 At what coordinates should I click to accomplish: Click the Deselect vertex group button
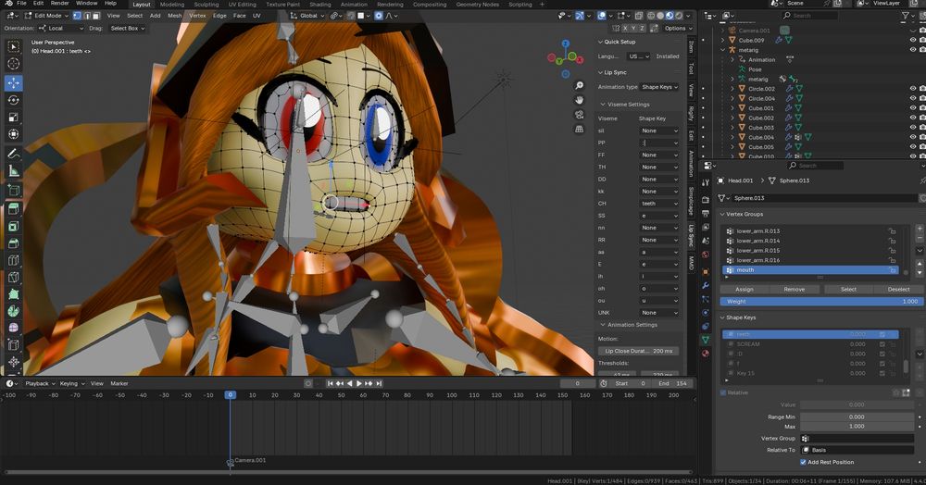tap(898, 289)
